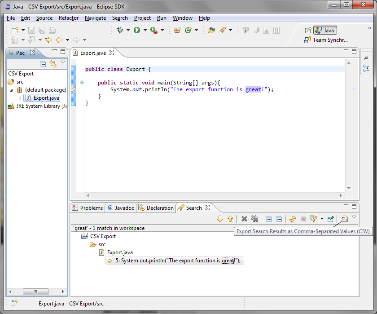Show next match in the Search view
The height and width of the screenshot is (314, 377).
[x=220, y=219]
